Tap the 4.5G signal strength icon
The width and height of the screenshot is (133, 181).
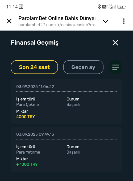pyautogui.click(x=111, y=7)
